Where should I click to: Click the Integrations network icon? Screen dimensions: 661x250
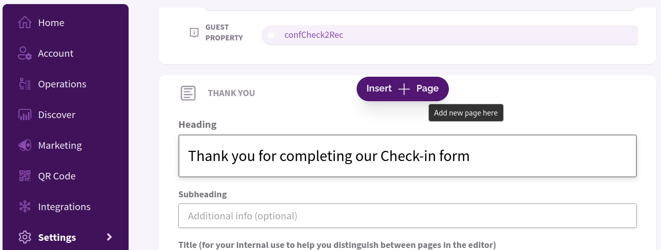[25, 207]
